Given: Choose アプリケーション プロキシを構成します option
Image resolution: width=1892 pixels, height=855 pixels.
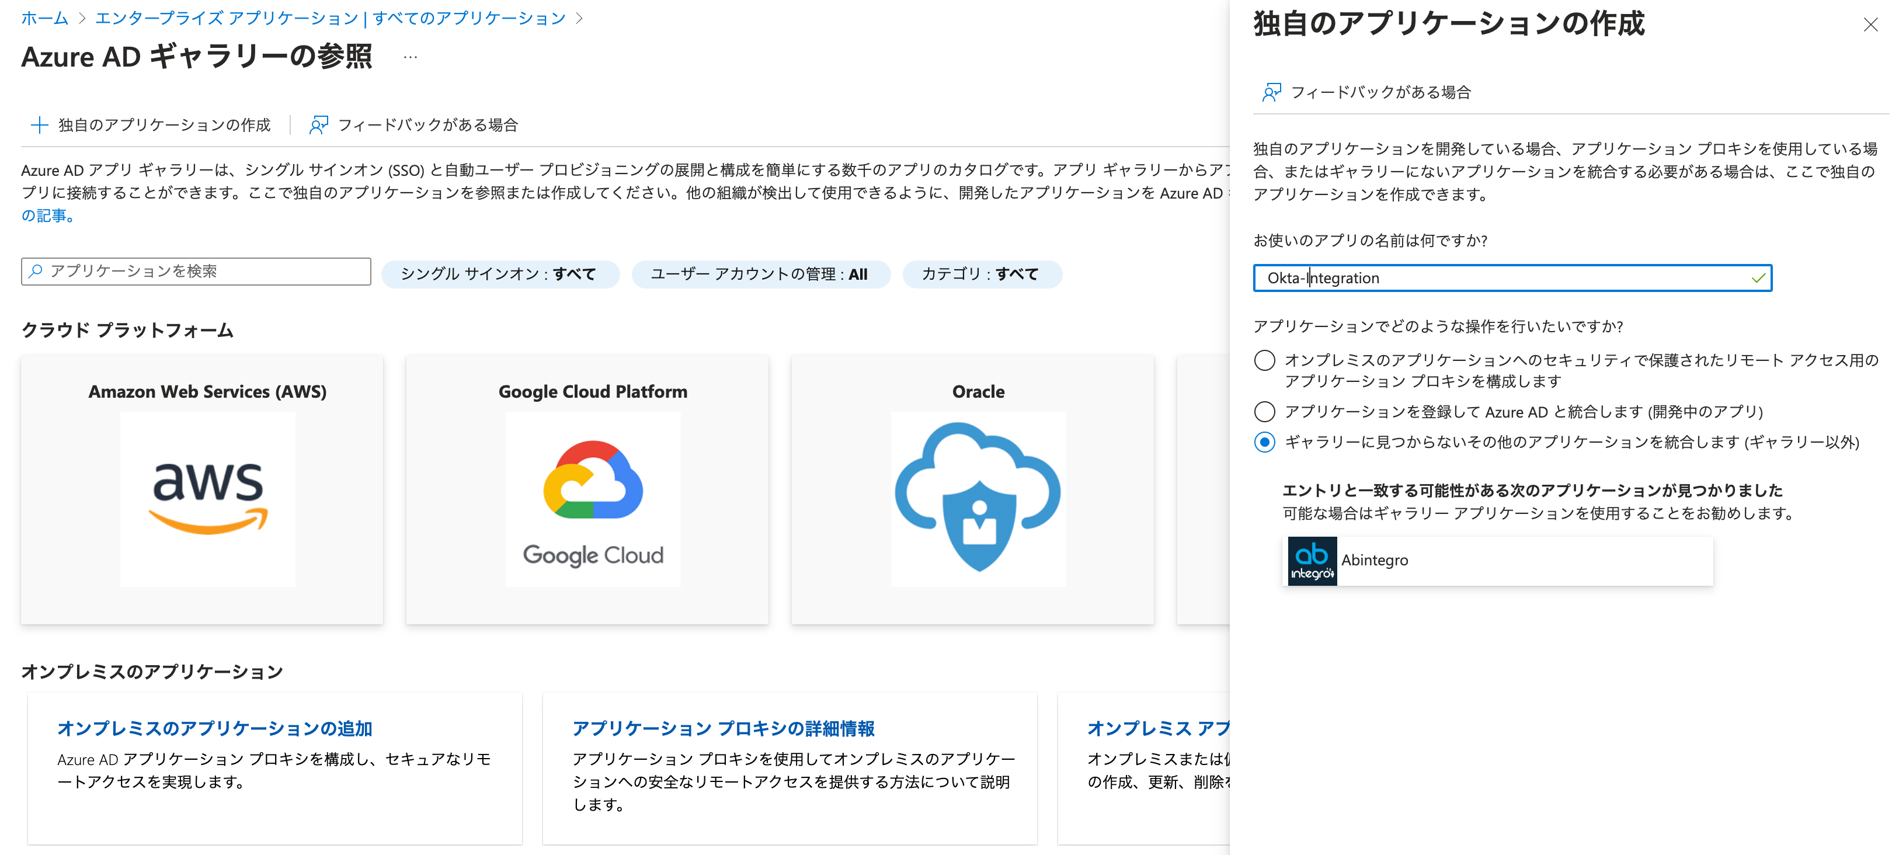Looking at the screenshot, I should pos(1264,361).
